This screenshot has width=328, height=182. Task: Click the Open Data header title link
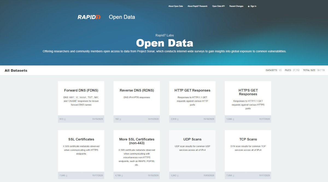point(122,17)
